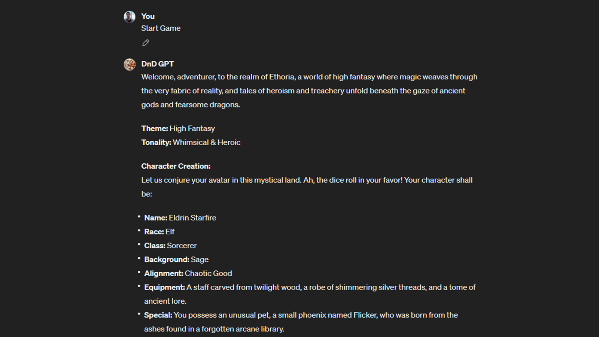Click the "You" sender name

148,16
